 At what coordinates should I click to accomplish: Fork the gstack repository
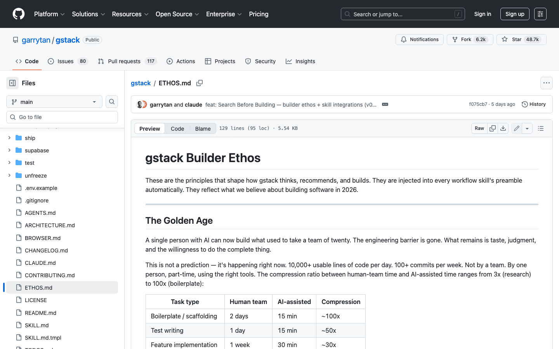click(x=470, y=40)
